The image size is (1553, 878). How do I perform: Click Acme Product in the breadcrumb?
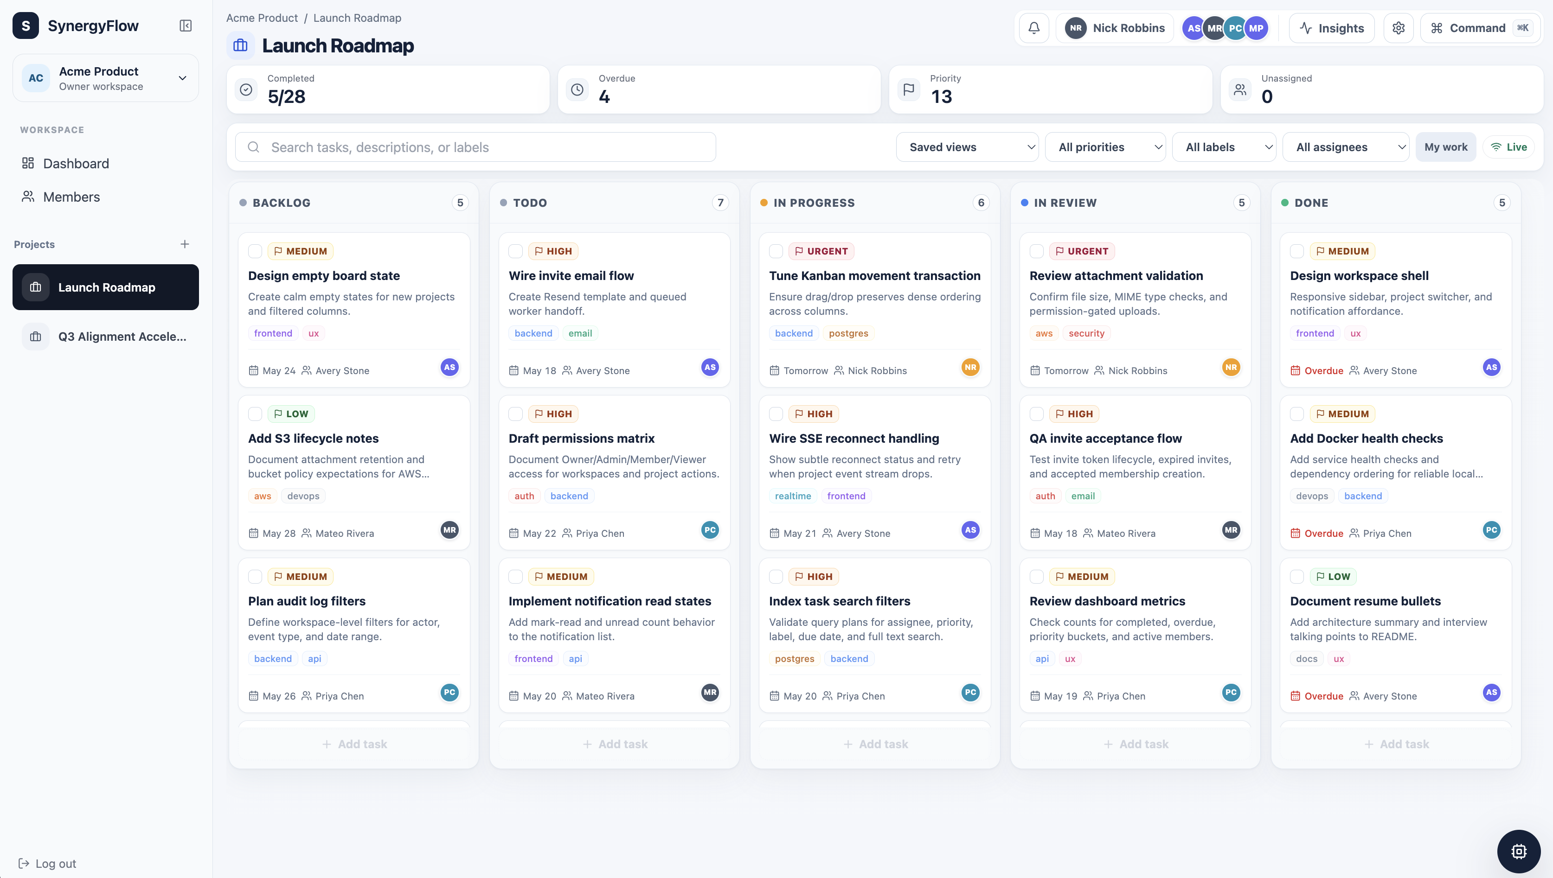(x=262, y=18)
